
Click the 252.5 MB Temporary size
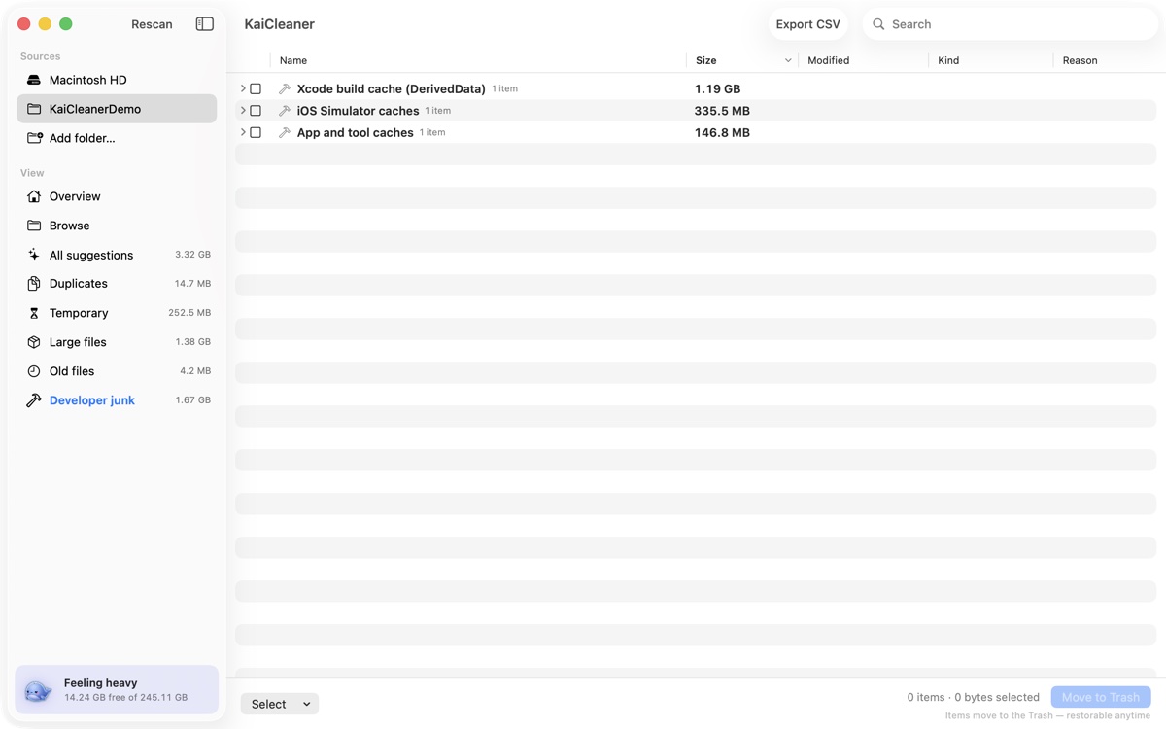(189, 313)
